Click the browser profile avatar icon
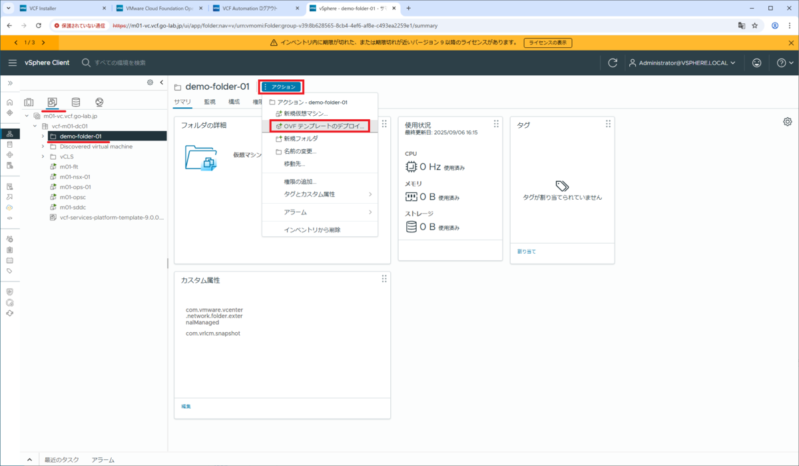 [774, 25]
